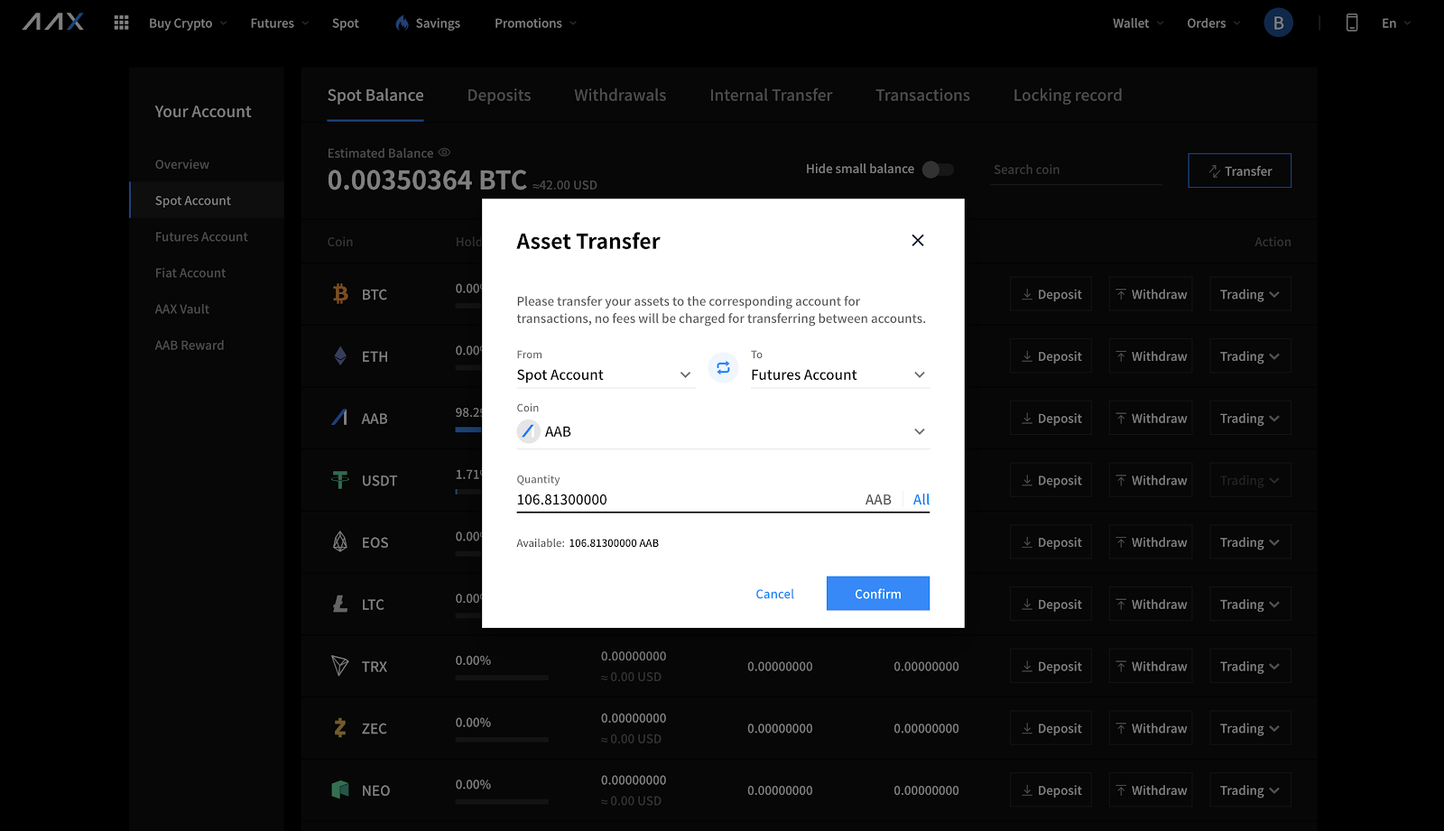Click the TRX holdings percentage bar

[502, 678]
